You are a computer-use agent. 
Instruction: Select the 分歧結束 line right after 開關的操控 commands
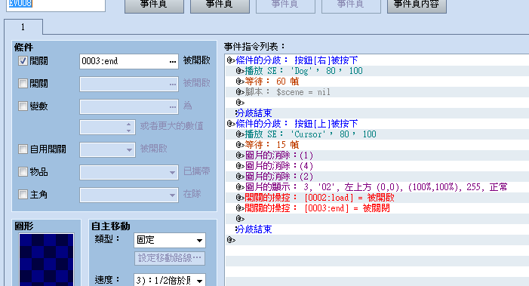377,229
